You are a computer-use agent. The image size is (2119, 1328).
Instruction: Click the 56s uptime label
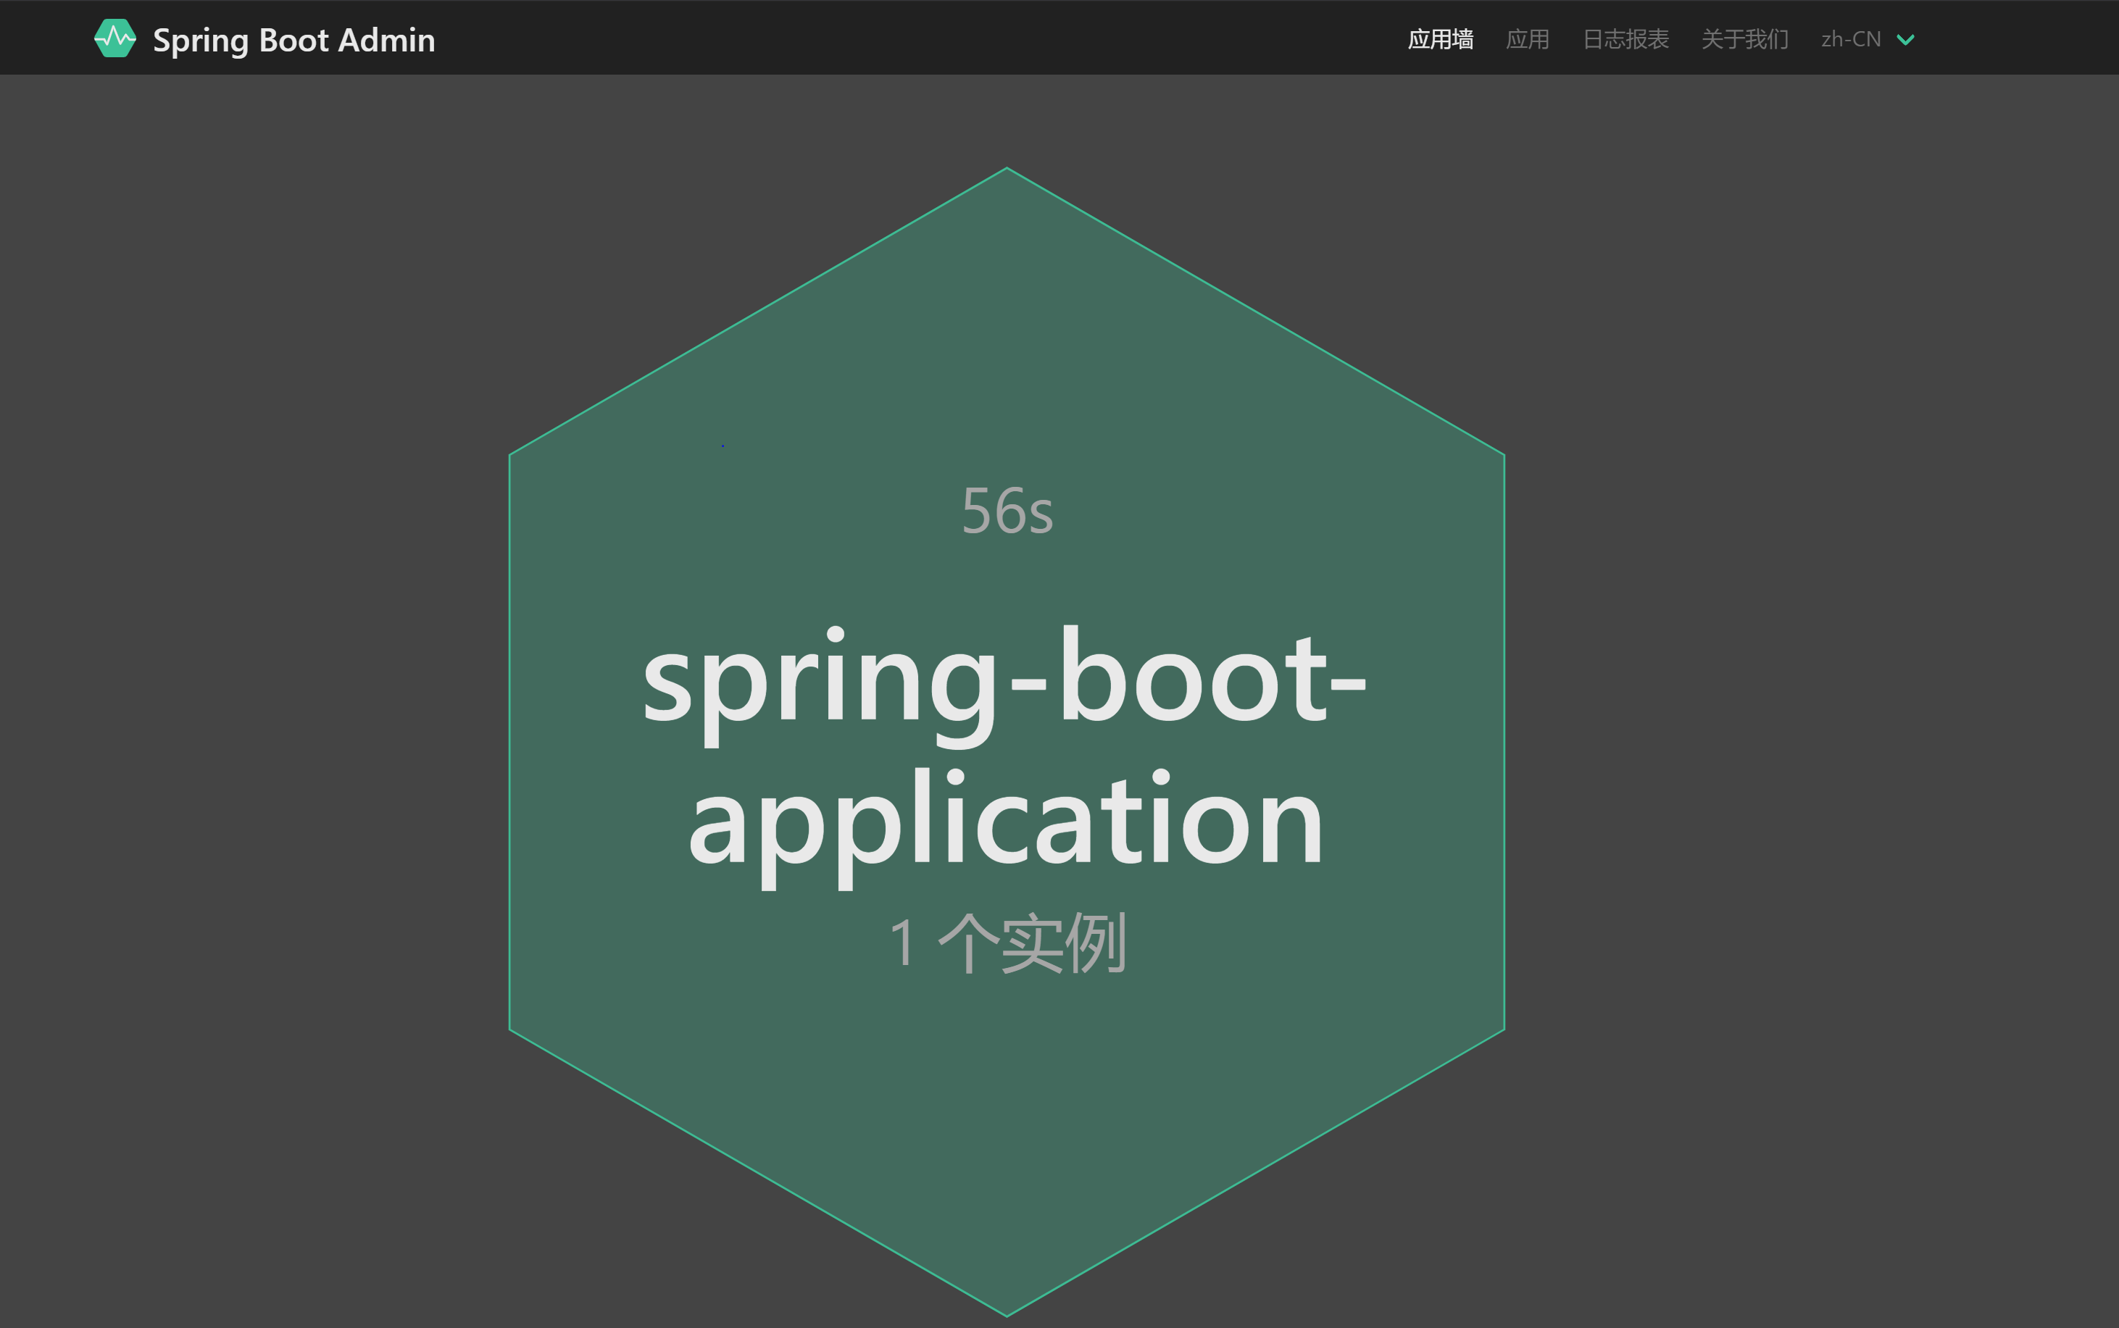(x=1007, y=511)
